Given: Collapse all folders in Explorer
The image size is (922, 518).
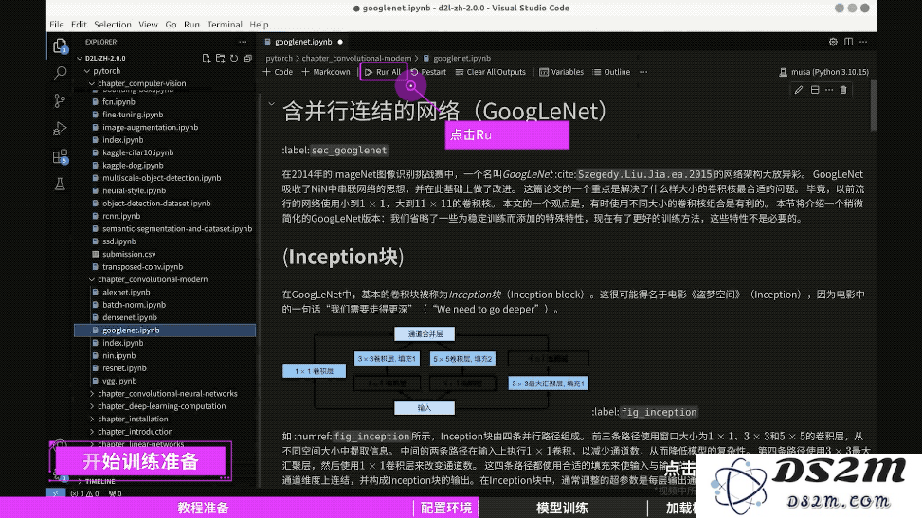Looking at the screenshot, I should click(x=248, y=58).
